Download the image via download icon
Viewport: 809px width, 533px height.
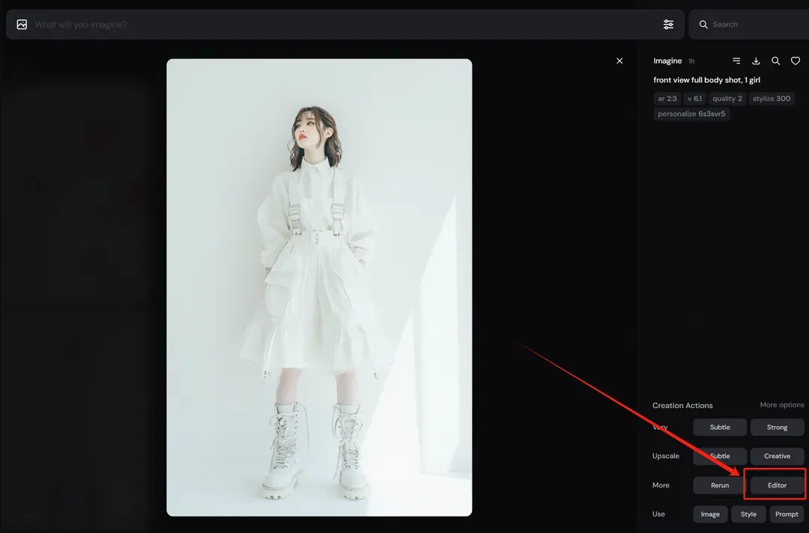[756, 61]
